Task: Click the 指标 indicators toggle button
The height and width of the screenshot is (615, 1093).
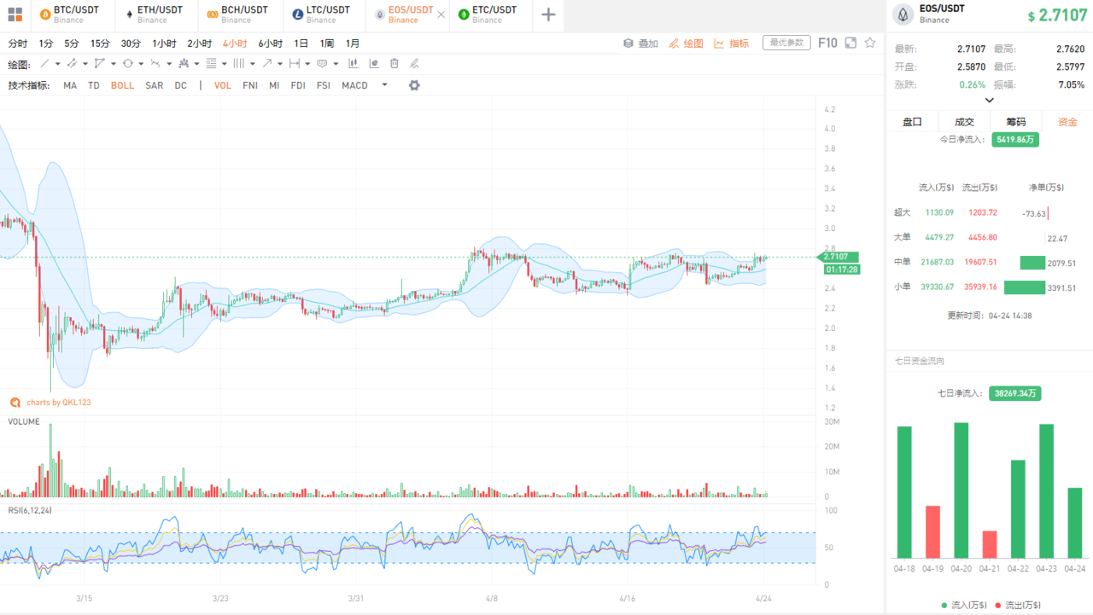Action: click(x=732, y=44)
